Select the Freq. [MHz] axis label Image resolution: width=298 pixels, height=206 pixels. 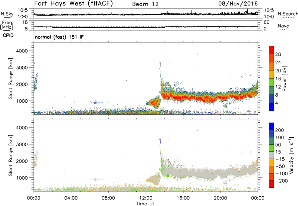[x=7, y=25]
